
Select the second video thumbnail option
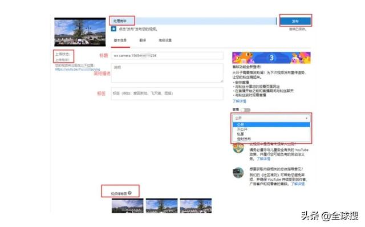click(161, 205)
